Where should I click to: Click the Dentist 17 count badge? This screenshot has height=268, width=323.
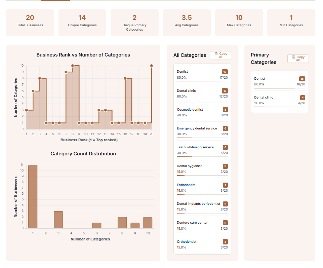point(225,72)
